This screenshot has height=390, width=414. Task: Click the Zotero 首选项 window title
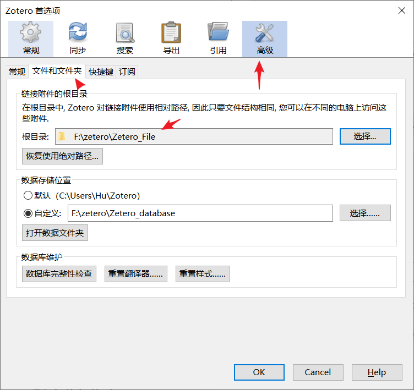(32, 11)
